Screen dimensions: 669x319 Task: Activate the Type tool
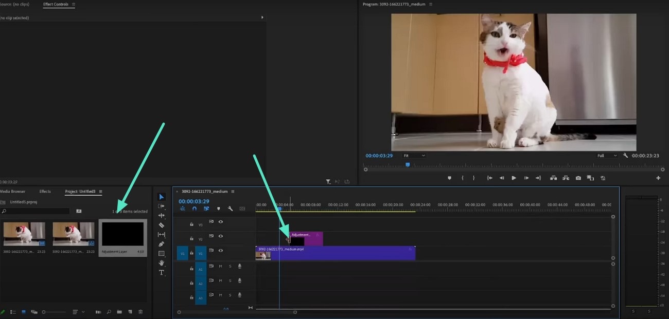161,272
